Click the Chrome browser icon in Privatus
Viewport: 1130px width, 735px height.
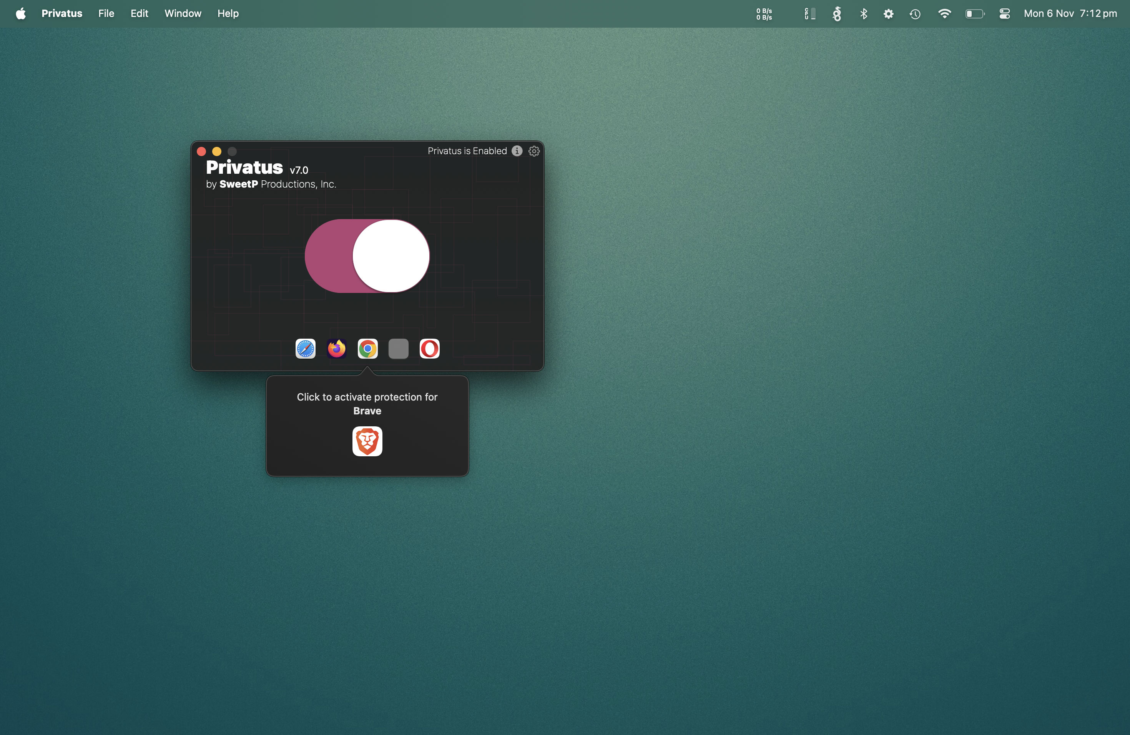pyautogui.click(x=367, y=349)
